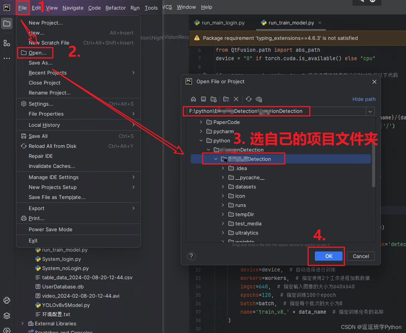This screenshot has height=333, width=406.
Task: Collapse the python folder node
Action: click(201, 141)
